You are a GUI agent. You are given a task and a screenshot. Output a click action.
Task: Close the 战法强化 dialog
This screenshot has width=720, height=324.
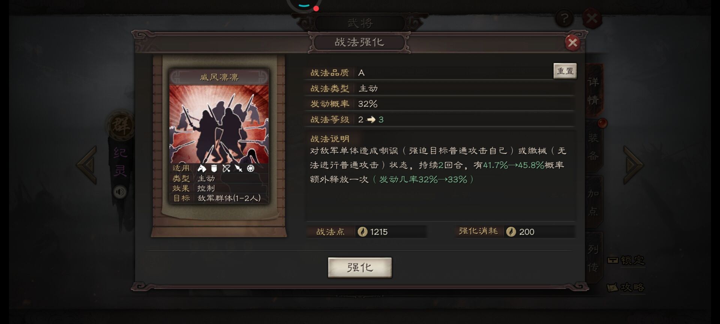(x=572, y=43)
